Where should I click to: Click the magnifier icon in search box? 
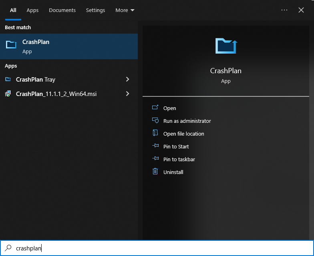pos(8,248)
